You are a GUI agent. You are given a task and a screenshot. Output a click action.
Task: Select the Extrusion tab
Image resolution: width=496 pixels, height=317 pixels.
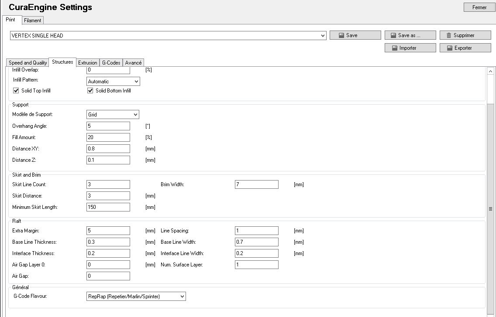[88, 63]
